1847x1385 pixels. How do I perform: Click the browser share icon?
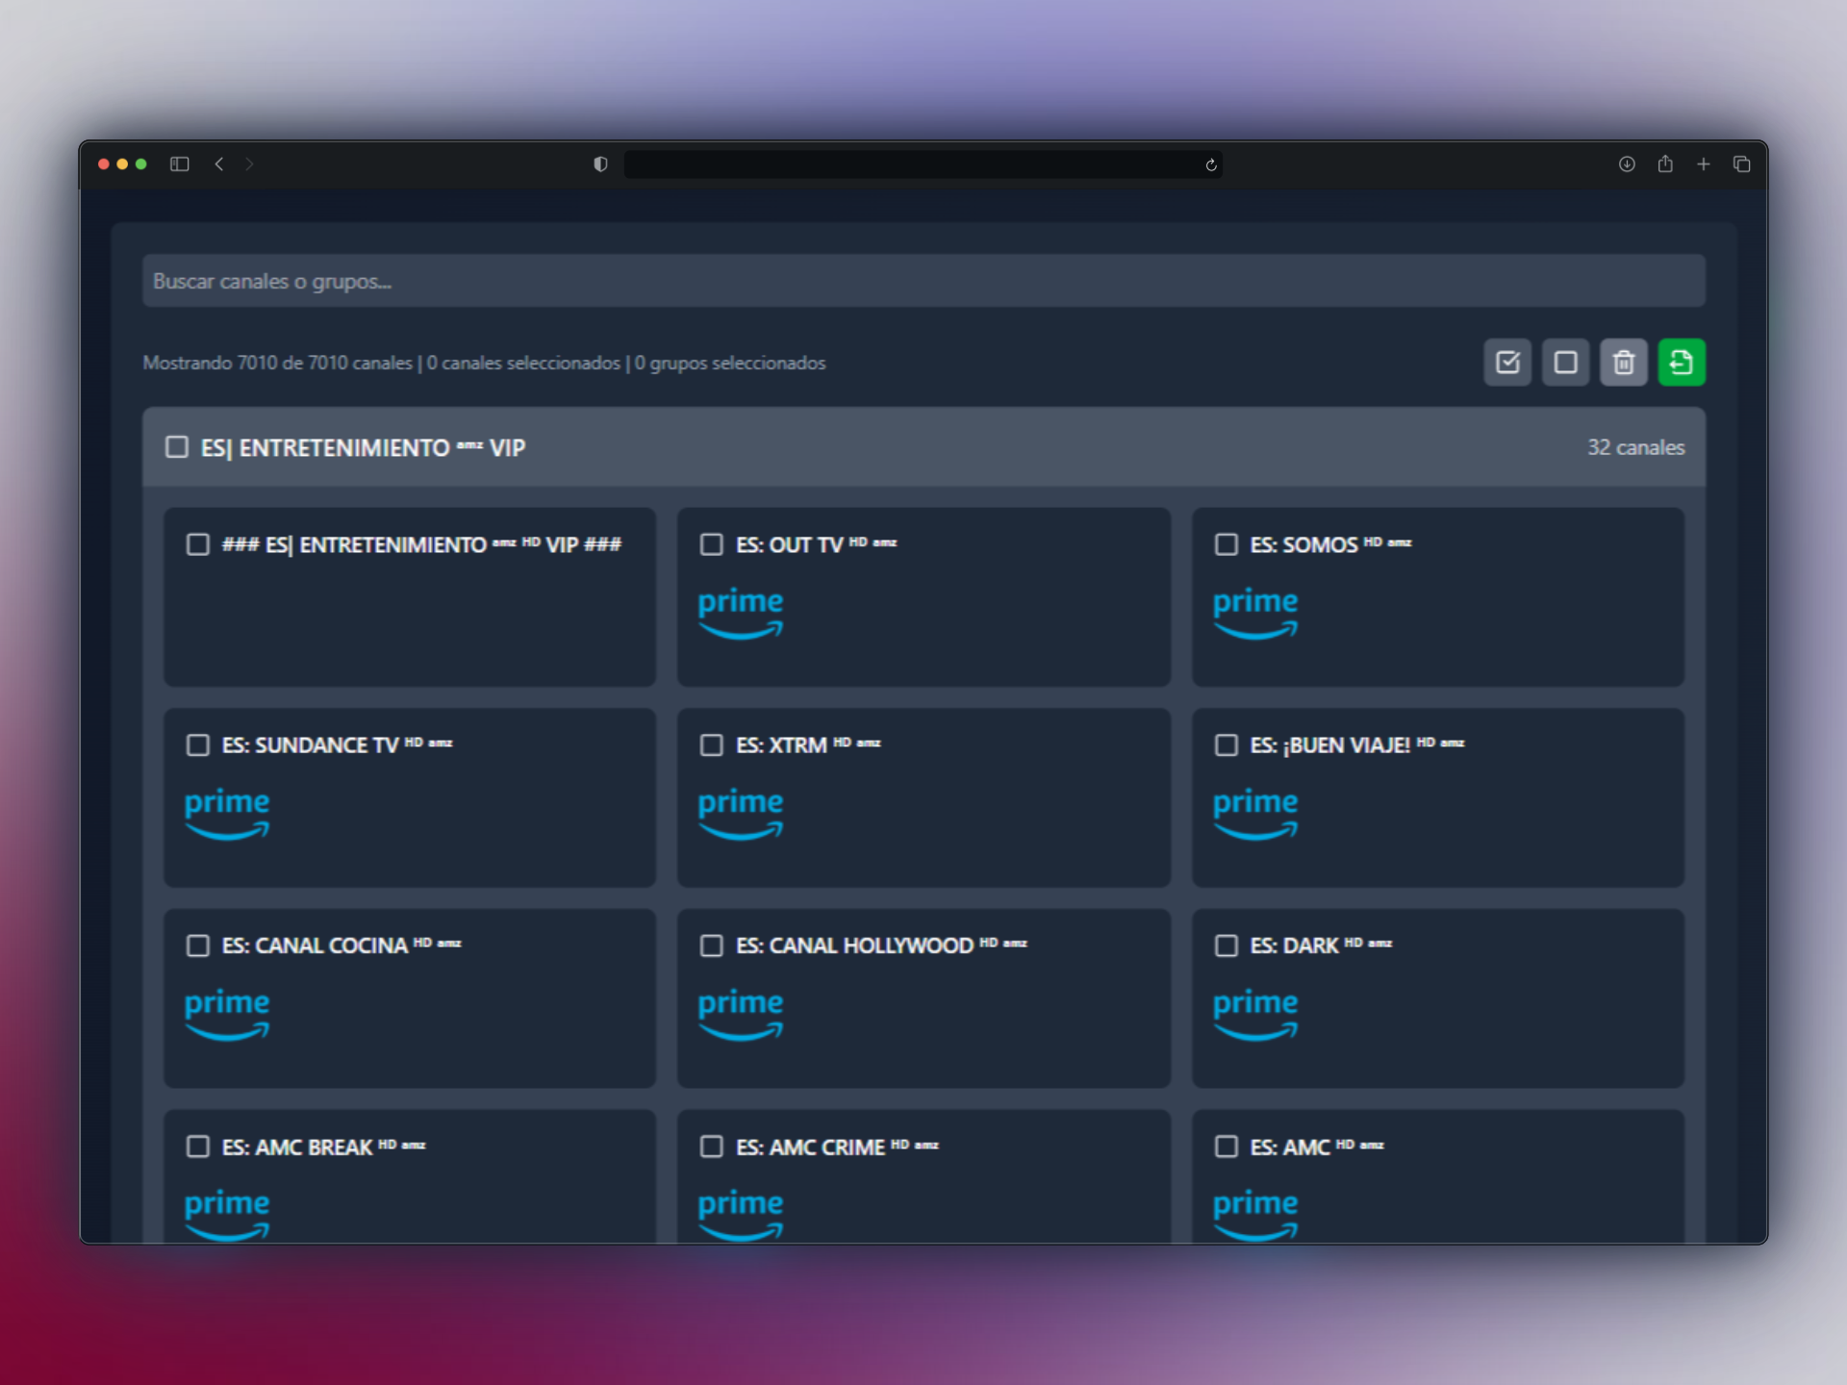[1665, 164]
